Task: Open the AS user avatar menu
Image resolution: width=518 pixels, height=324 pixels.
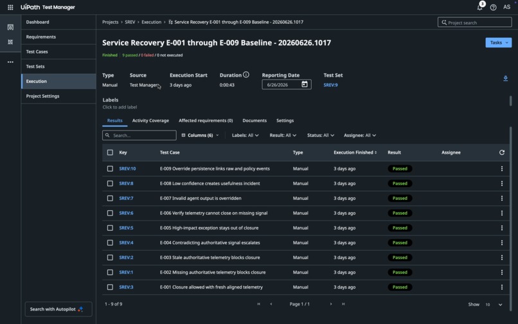Action: (x=507, y=7)
